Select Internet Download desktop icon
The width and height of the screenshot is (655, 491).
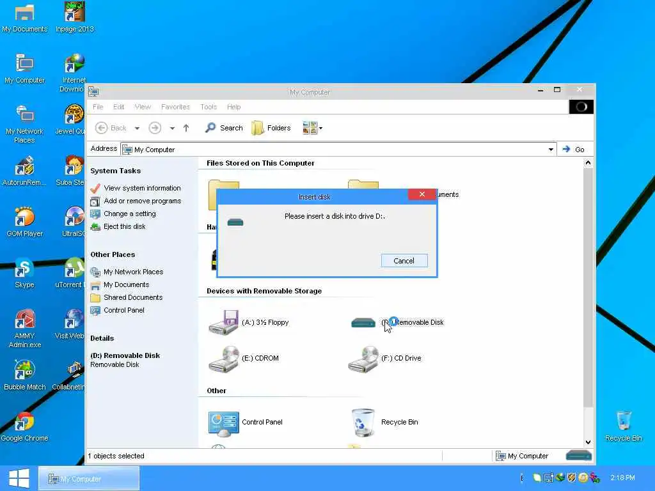pos(72,73)
